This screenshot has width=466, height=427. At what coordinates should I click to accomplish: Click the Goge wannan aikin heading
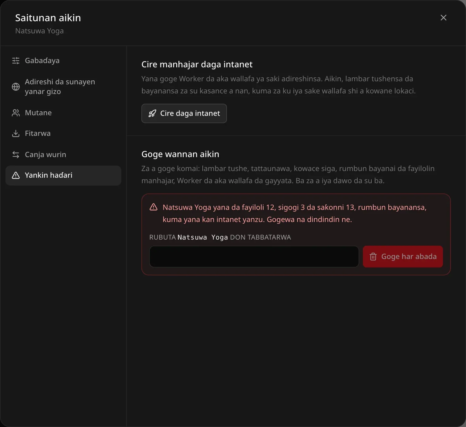tap(180, 154)
